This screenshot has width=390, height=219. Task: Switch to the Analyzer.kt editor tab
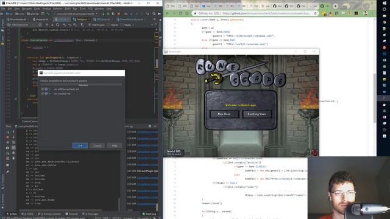tap(41, 19)
